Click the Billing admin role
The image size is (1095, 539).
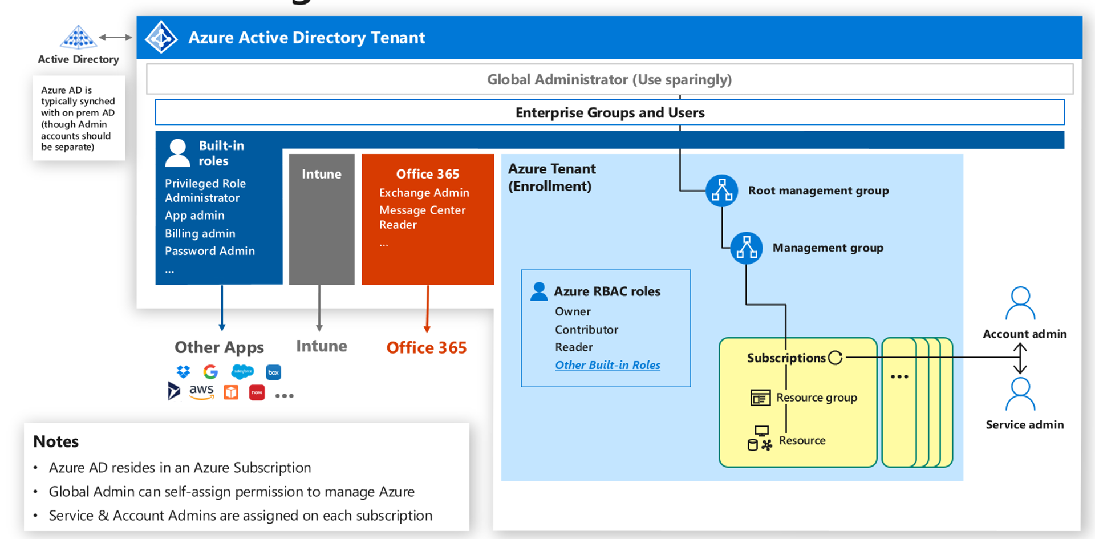click(x=200, y=233)
